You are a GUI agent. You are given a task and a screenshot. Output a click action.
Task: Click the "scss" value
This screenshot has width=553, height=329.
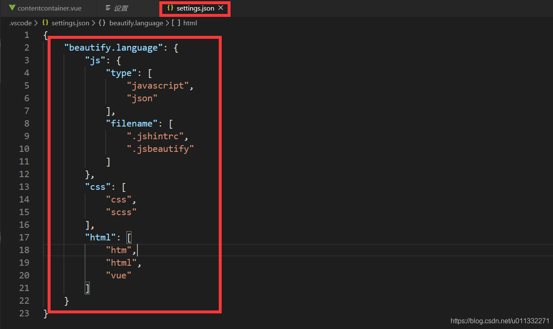(x=121, y=212)
